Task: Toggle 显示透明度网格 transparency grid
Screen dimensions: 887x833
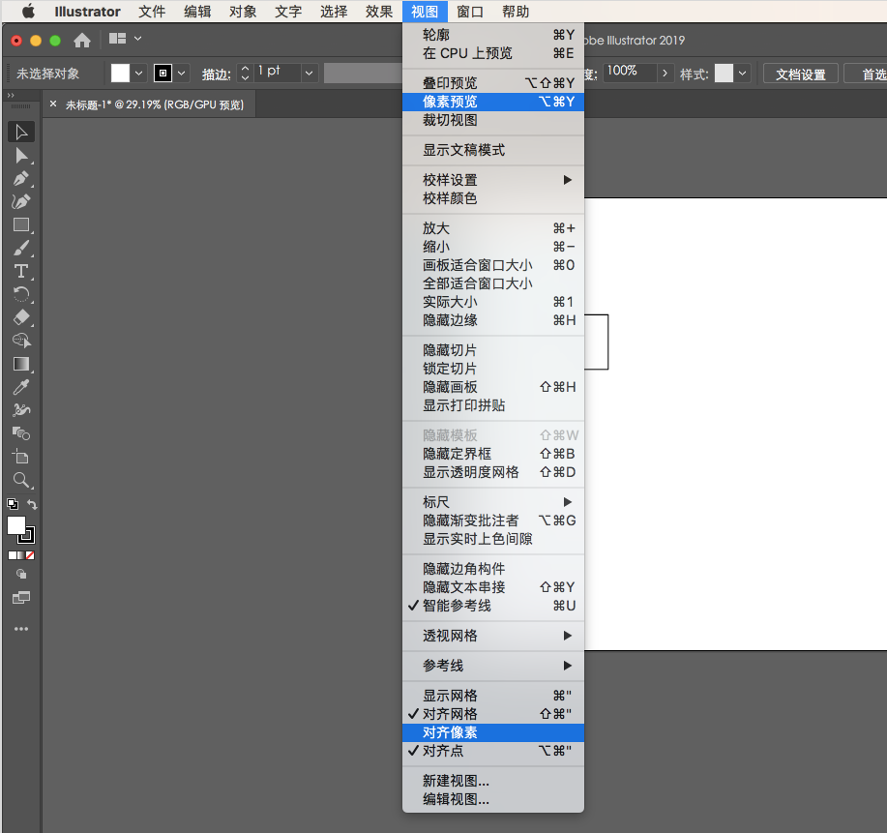Action: pyautogui.click(x=493, y=472)
